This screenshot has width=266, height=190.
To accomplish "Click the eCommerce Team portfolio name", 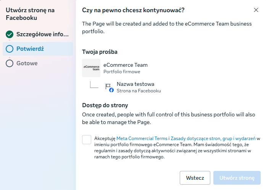I will 125,65.
